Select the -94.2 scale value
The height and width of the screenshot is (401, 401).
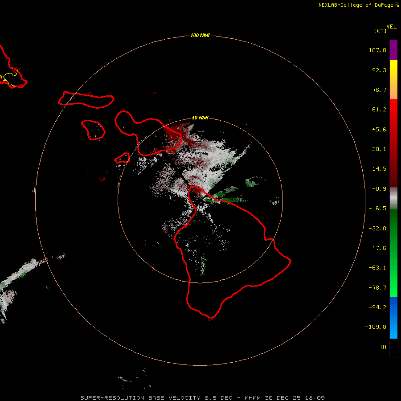coord(377,307)
